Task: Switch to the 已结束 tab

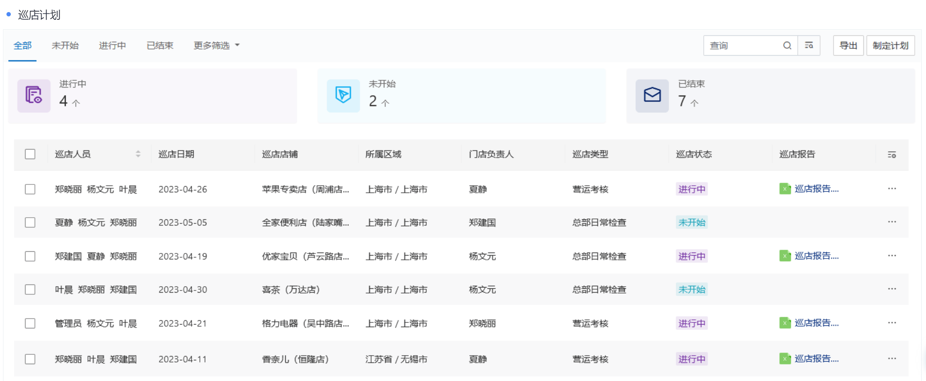Action: [160, 46]
